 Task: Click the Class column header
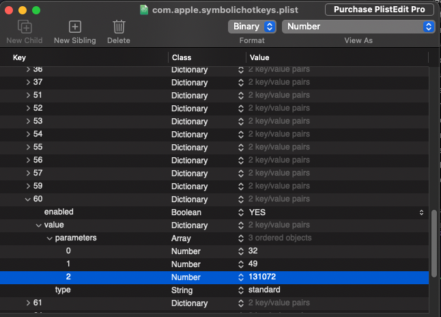tap(182, 57)
